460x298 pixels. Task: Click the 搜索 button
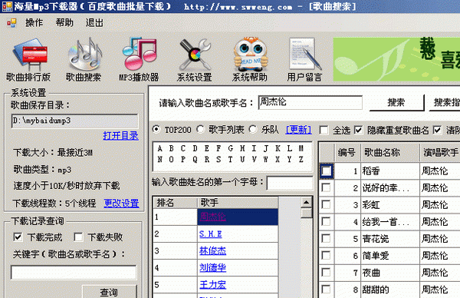tap(396, 102)
